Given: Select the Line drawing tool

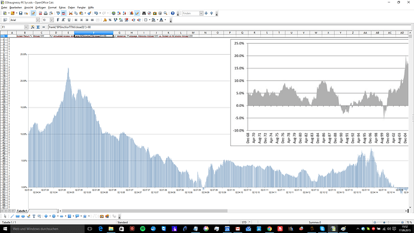Looking at the screenshot, I should click(x=12, y=216).
